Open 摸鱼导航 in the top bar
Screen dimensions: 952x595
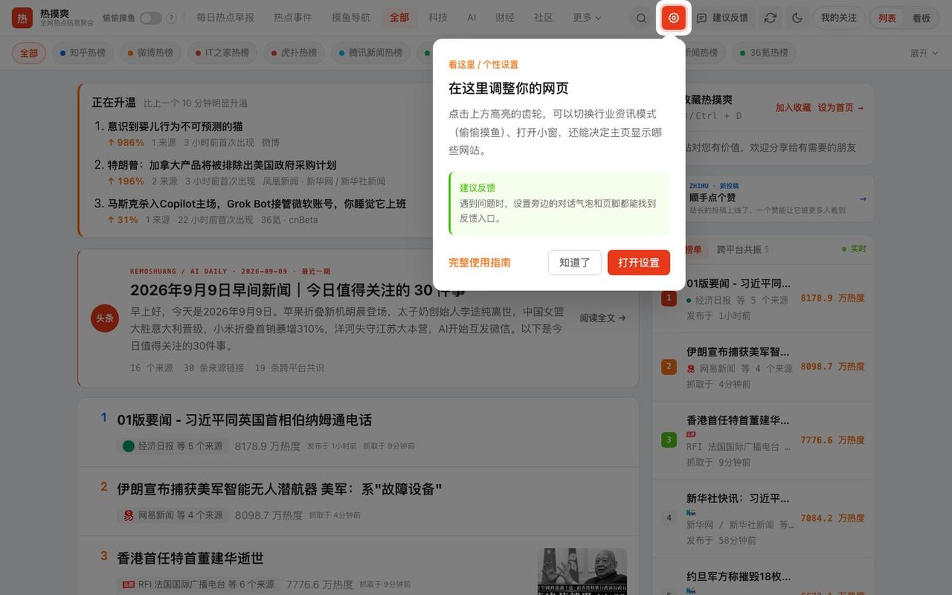point(351,18)
